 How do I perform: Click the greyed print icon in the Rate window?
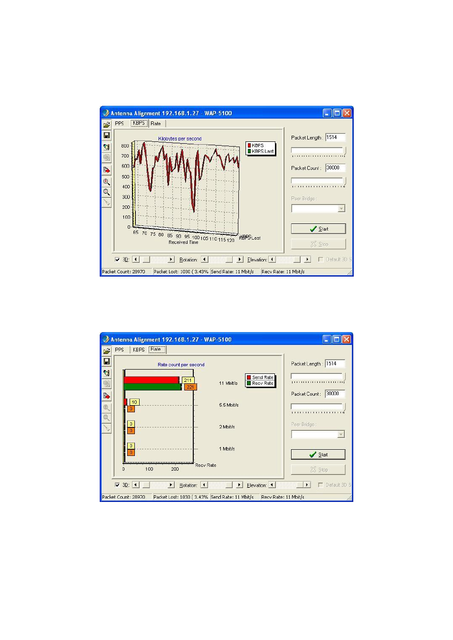coord(106,384)
